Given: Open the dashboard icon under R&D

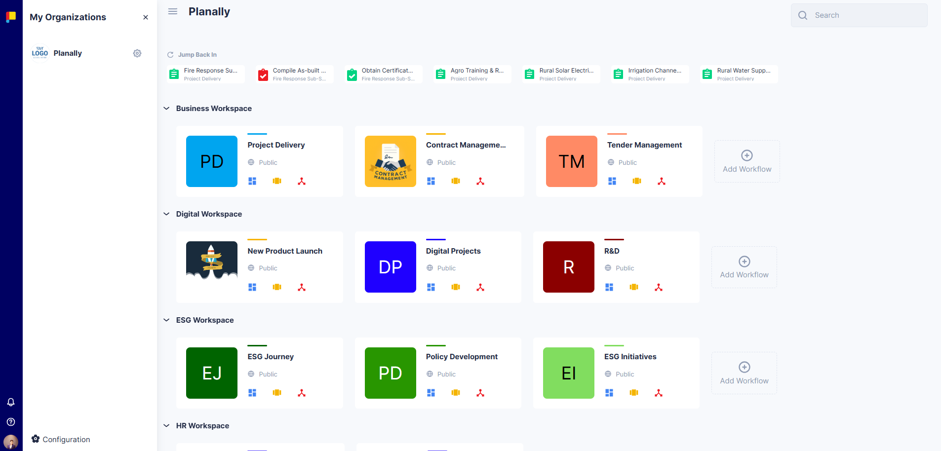Looking at the screenshot, I should [x=609, y=287].
